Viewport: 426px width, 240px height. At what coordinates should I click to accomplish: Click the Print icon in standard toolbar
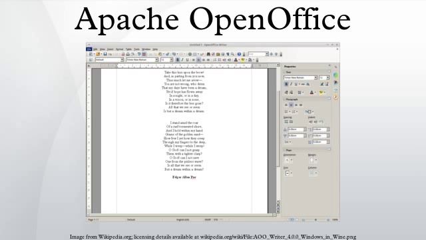coord(128,54)
